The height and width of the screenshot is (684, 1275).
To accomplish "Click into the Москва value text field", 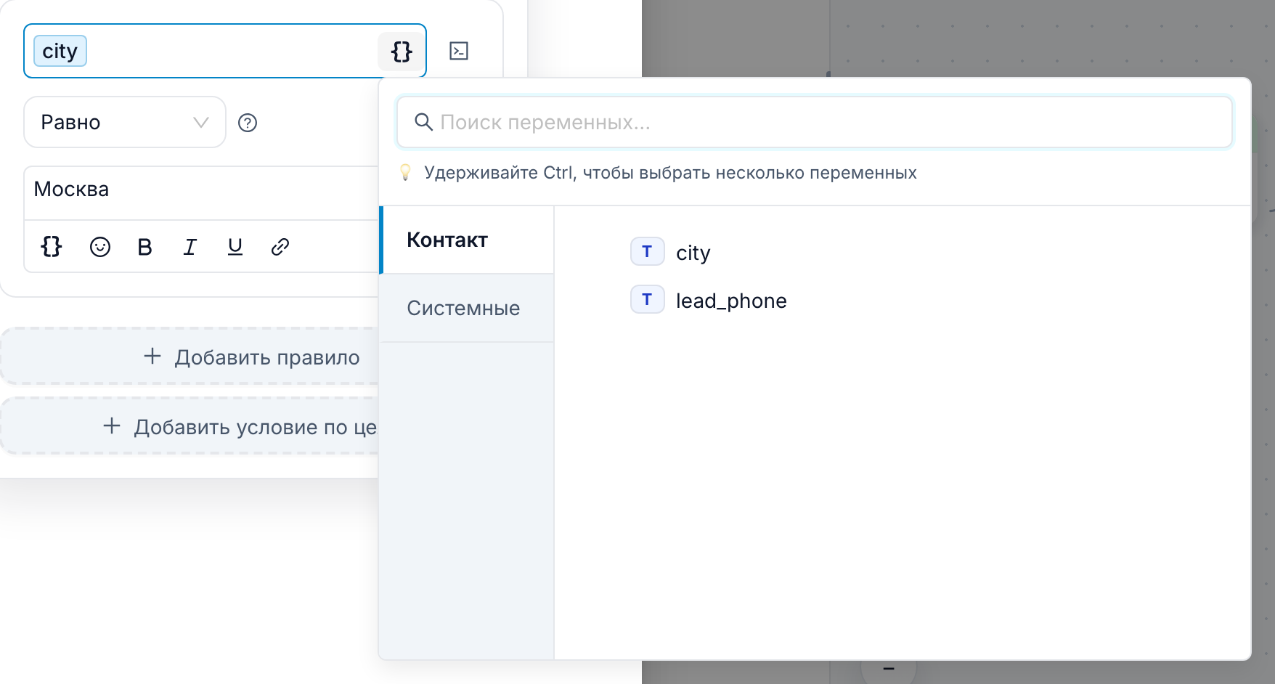I will pyautogui.click(x=202, y=193).
